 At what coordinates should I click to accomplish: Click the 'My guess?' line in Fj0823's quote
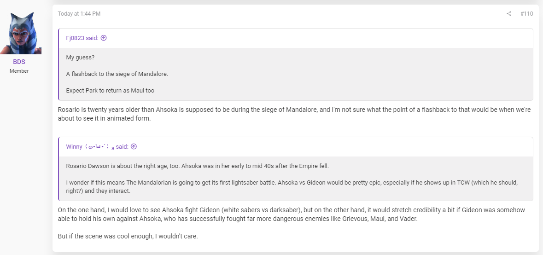pos(80,58)
